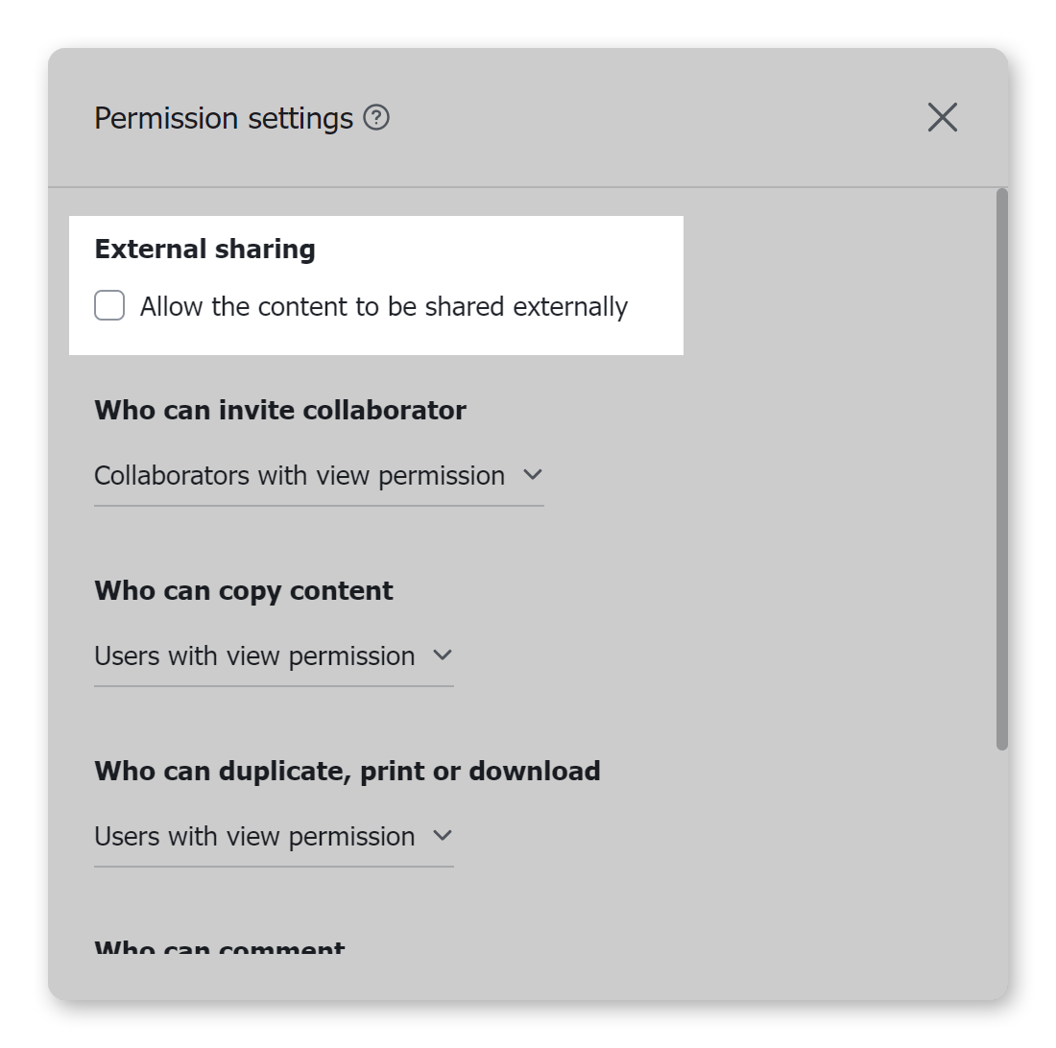
Task: Click the scrollbar track below the thumb
Action: pos(1002,864)
